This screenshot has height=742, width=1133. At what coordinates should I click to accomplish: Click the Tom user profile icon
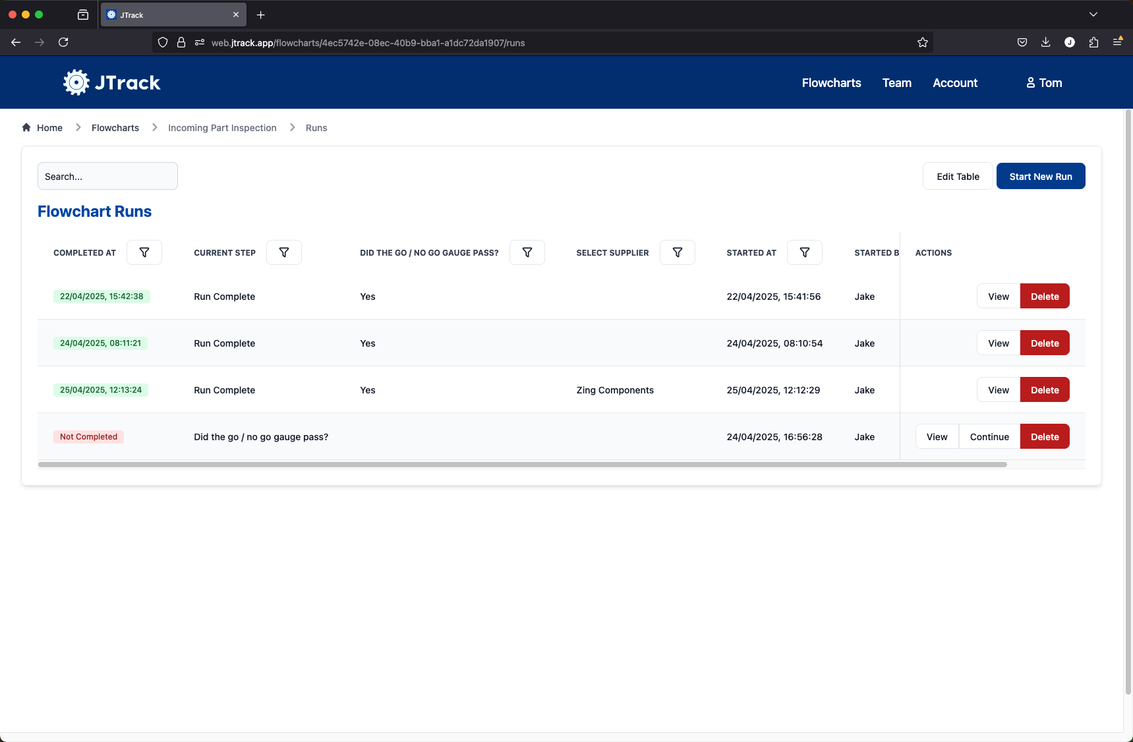(1030, 82)
